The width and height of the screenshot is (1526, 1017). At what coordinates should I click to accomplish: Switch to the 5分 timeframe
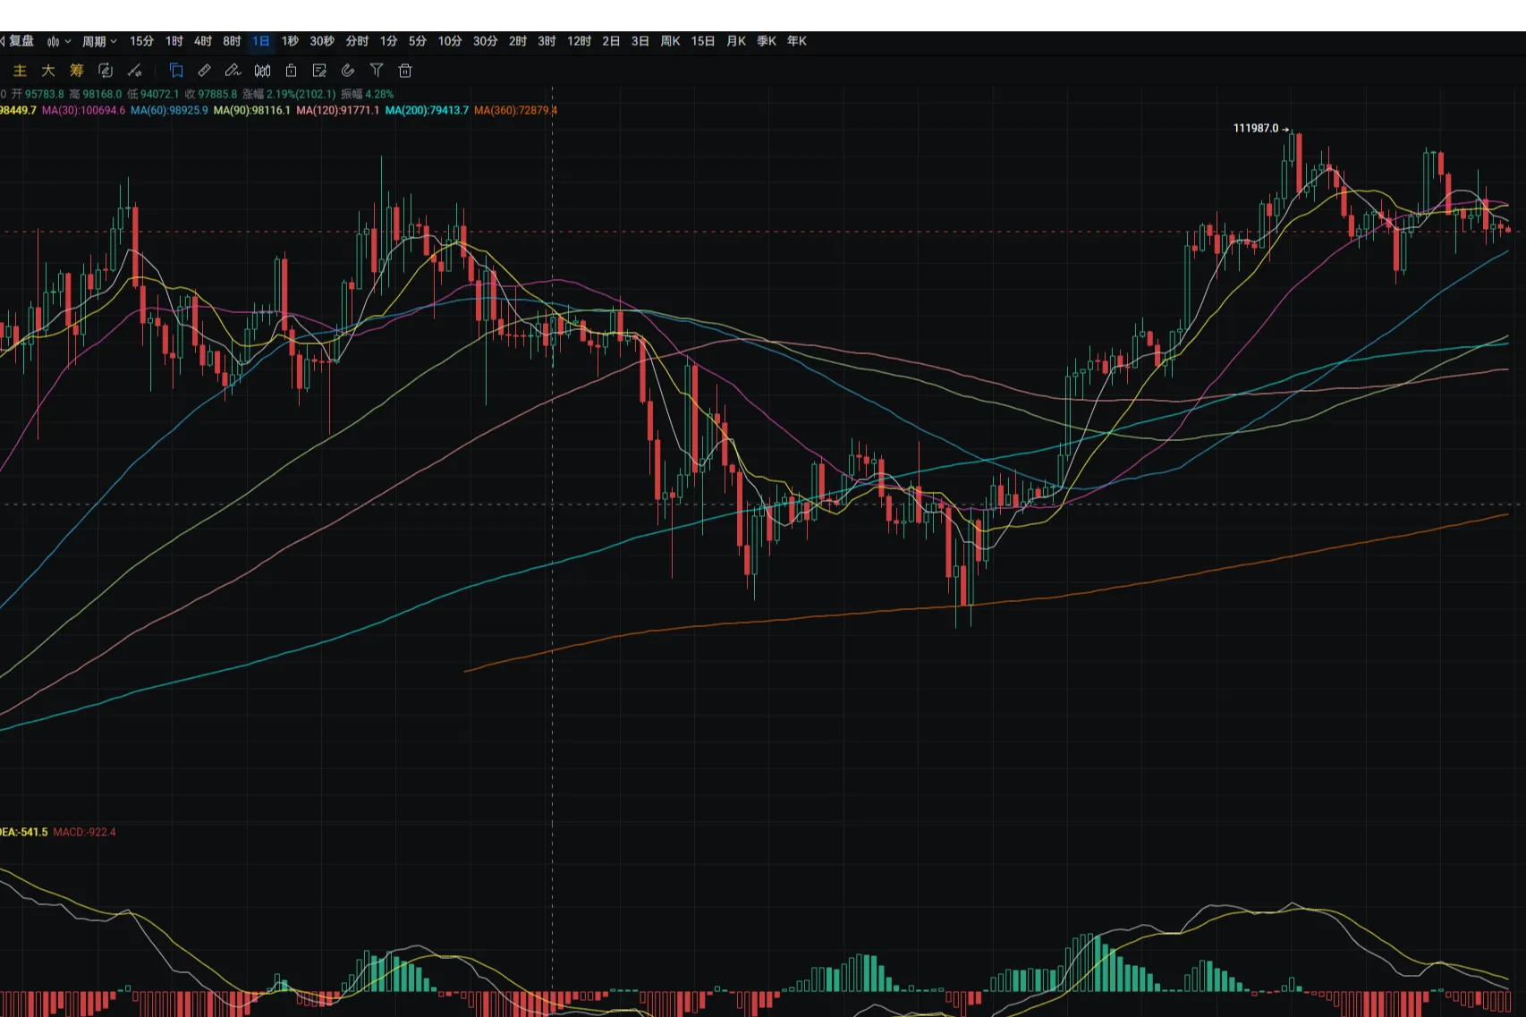[417, 41]
